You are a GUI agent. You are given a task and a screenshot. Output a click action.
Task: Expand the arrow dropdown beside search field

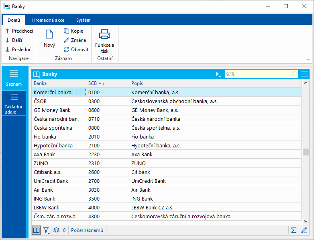coord(218,74)
